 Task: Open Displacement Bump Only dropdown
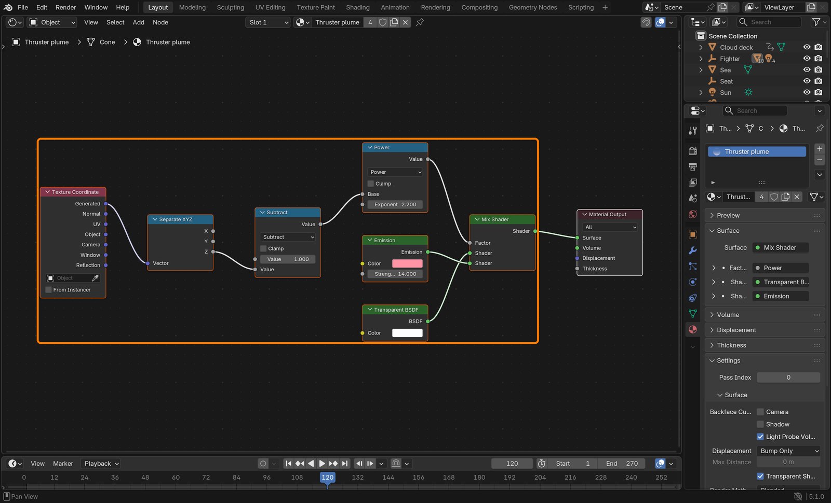(x=788, y=451)
